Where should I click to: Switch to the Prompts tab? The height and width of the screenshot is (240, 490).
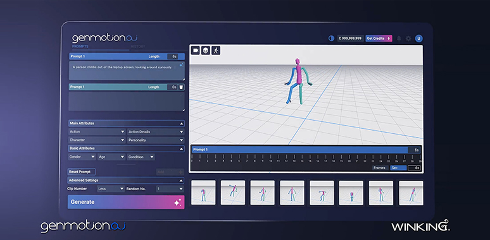coord(80,47)
